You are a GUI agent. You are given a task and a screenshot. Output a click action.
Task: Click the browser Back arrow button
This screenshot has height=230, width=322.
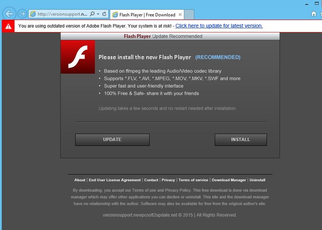pos(9,14)
